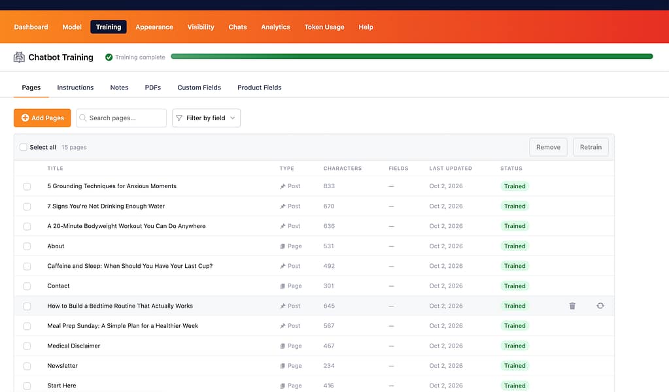This screenshot has width=669, height=392.
Task: Open the Filter by field dropdown
Action: 206,118
